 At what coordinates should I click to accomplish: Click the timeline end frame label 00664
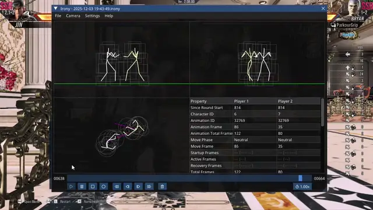[x=319, y=178]
